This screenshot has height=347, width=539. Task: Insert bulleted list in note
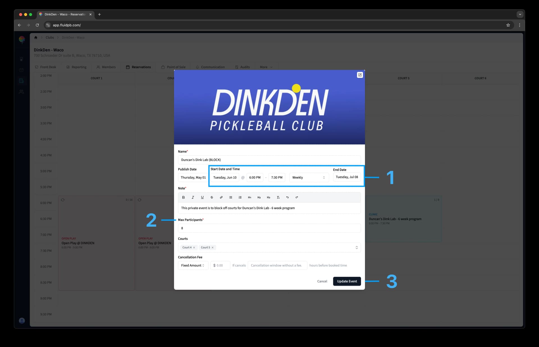(230, 197)
